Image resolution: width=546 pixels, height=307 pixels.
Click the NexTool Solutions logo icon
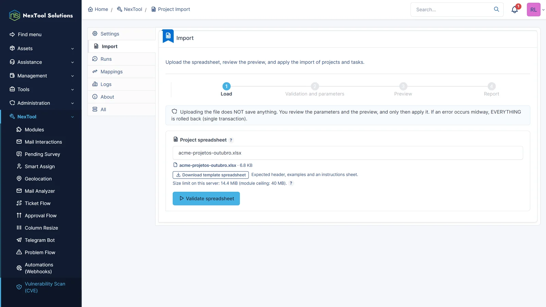click(14, 15)
